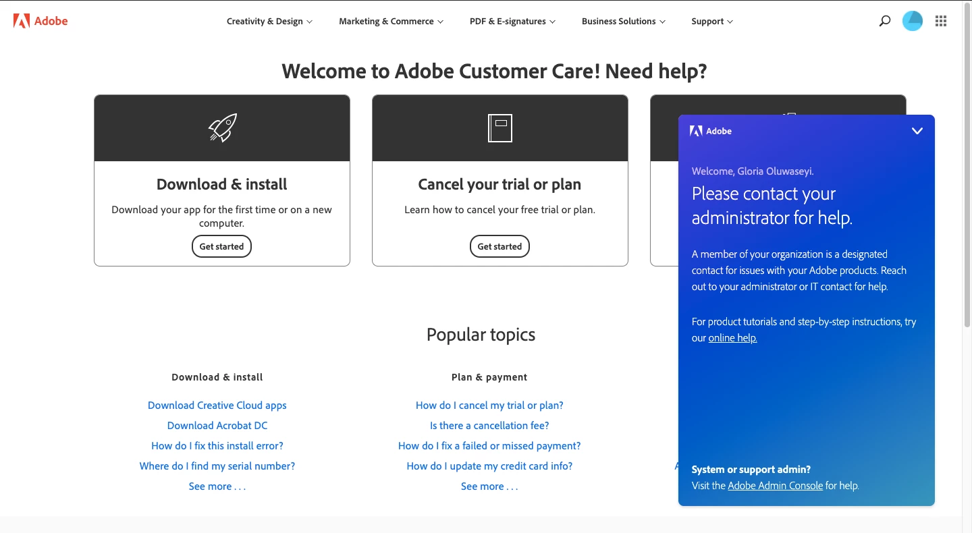
Task: Click Get started under Download & install
Action: 221,246
